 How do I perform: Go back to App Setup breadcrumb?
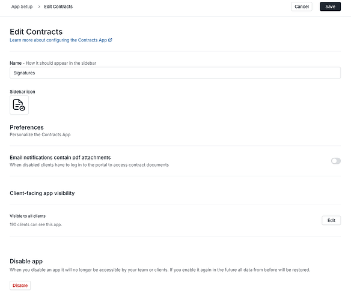pos(22,7)
